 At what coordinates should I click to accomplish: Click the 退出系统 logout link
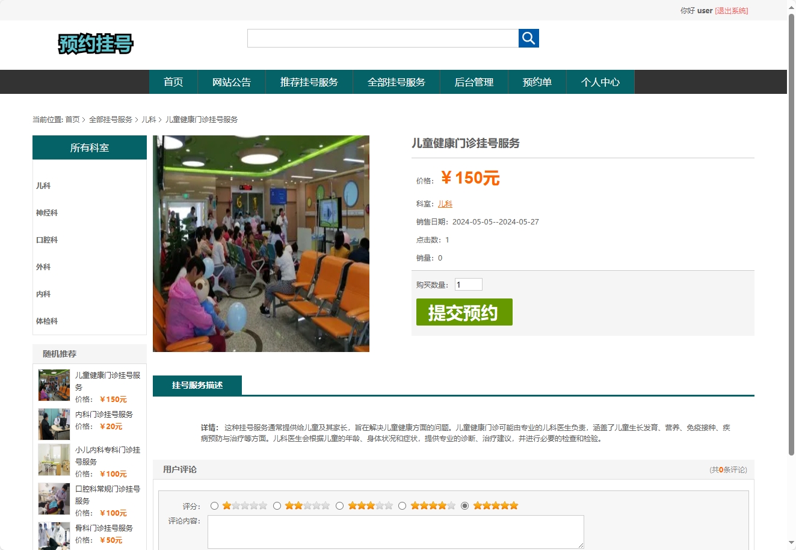click(732, 11)
